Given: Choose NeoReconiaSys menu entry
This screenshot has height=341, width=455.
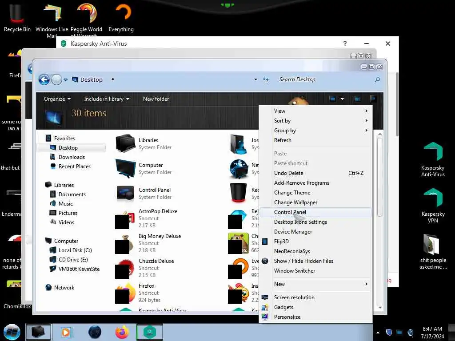Looking at the screenshot, I should click(316, 251).
